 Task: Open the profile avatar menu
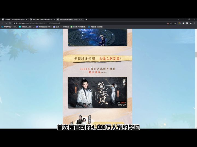[x=191, y=23]
